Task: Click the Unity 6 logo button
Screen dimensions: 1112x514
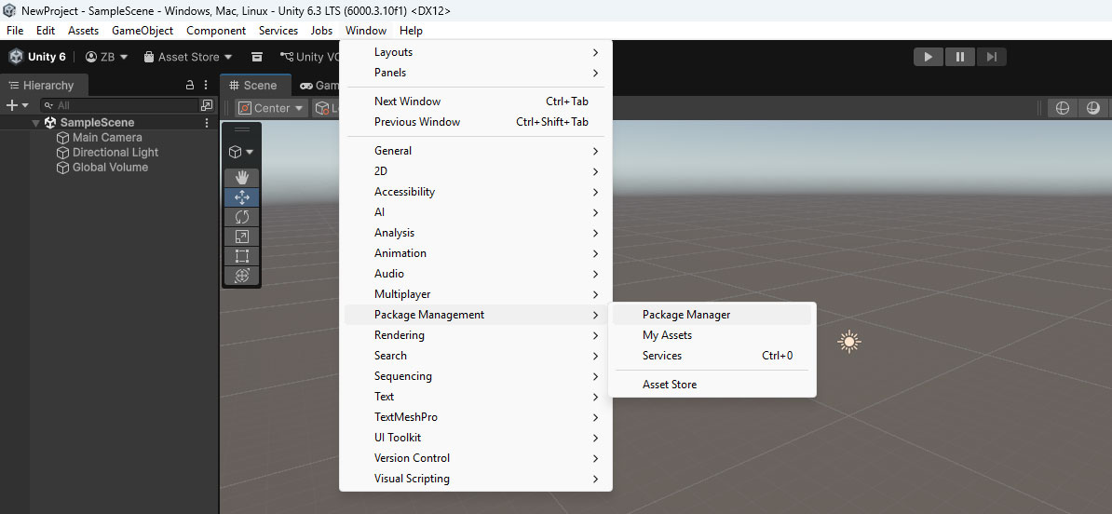Action: coord(37,57)
